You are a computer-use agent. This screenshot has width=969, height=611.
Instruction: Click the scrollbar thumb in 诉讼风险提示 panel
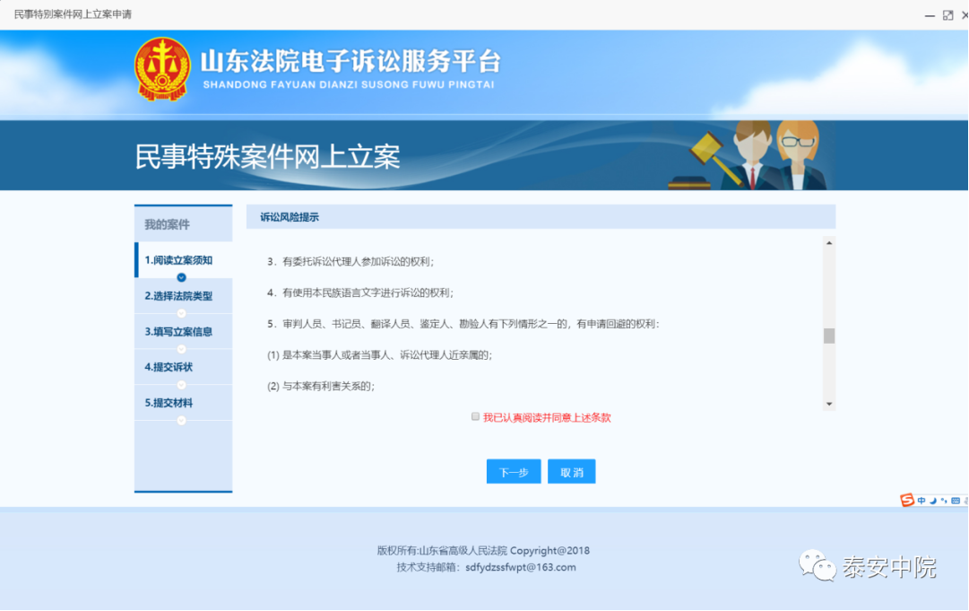click(x=829, y=336)
